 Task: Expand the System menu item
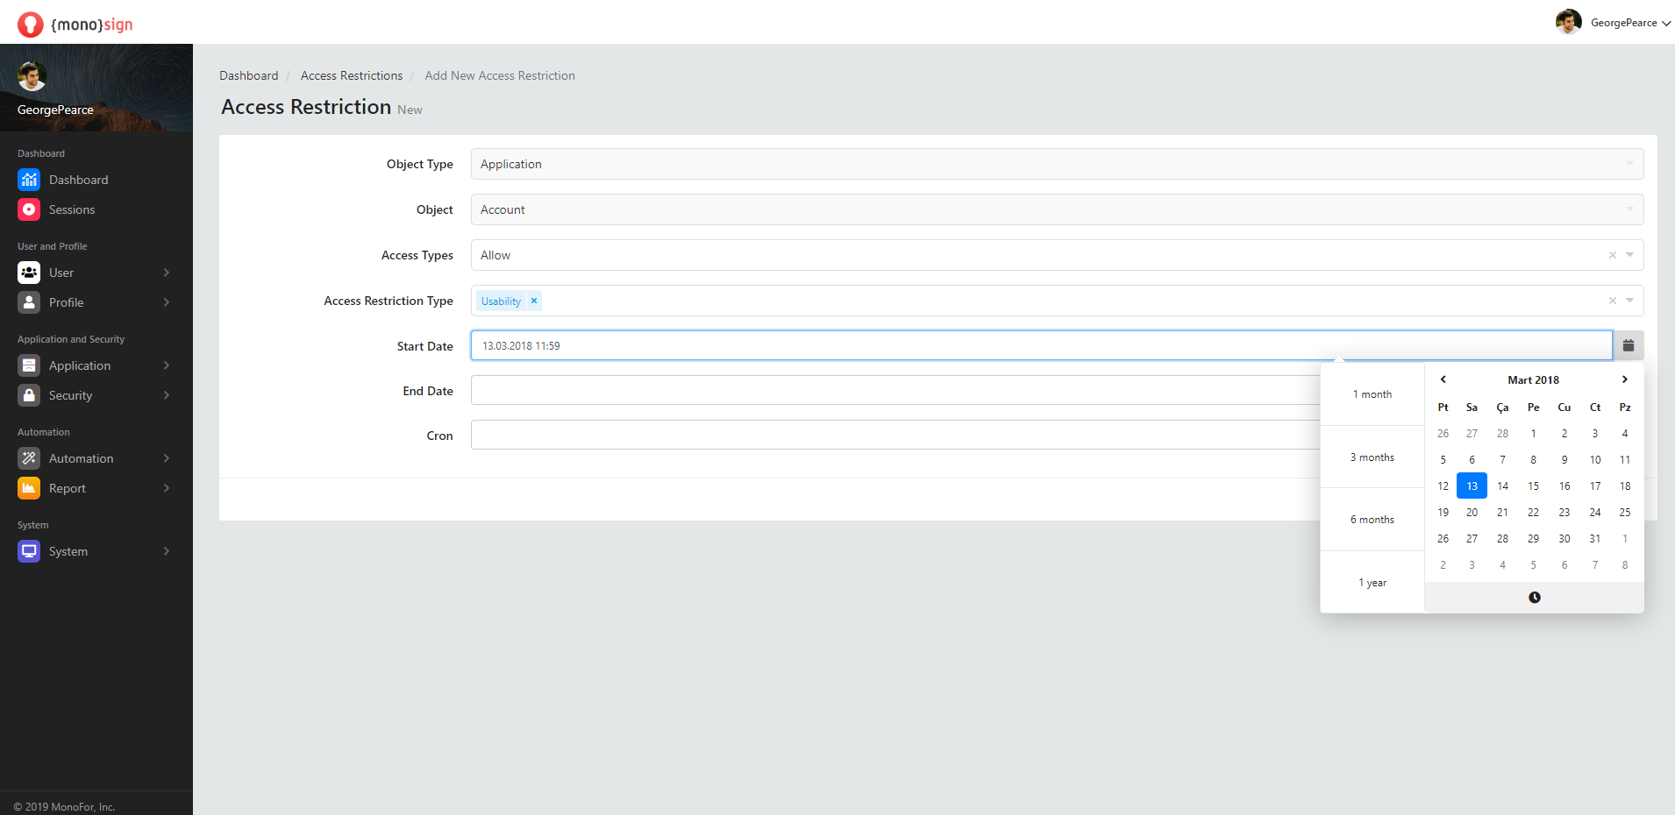(x=95, y=551)
